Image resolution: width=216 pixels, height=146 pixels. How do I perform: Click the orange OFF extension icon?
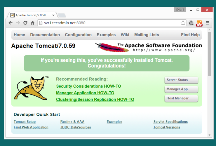[199, 23]
